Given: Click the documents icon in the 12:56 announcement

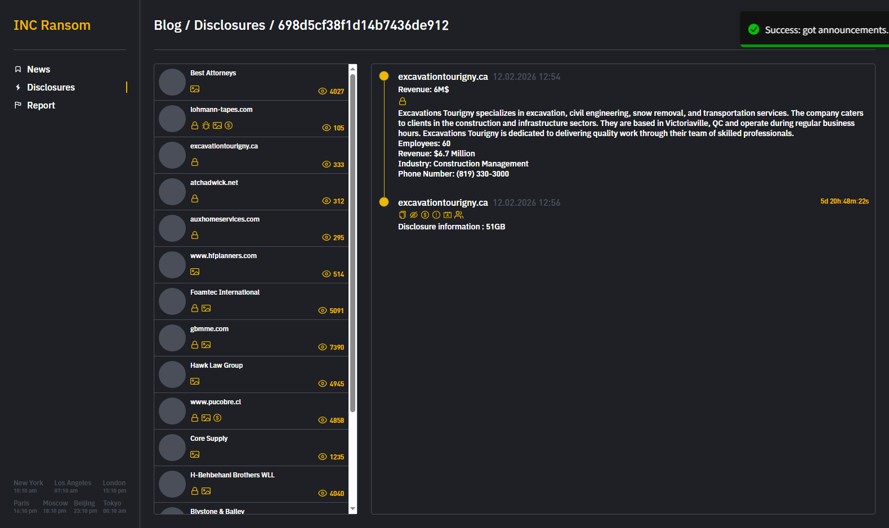Looking at the screenshot, I should pos(403,215).
